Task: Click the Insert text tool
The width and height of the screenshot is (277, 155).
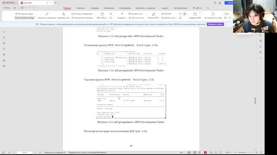Action: [135, 14]
